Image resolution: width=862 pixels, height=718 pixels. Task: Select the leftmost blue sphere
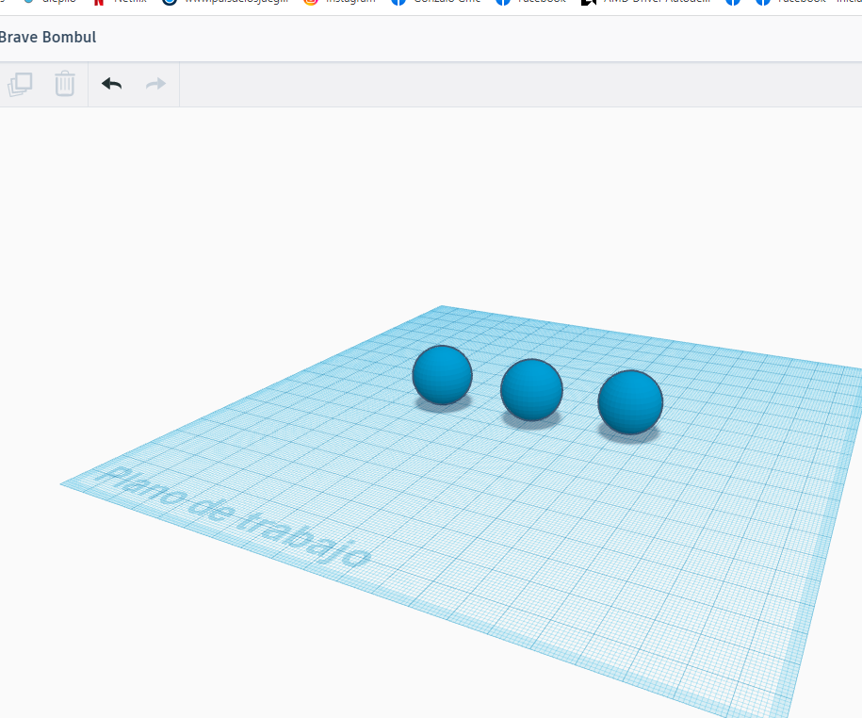pos(442,375)
